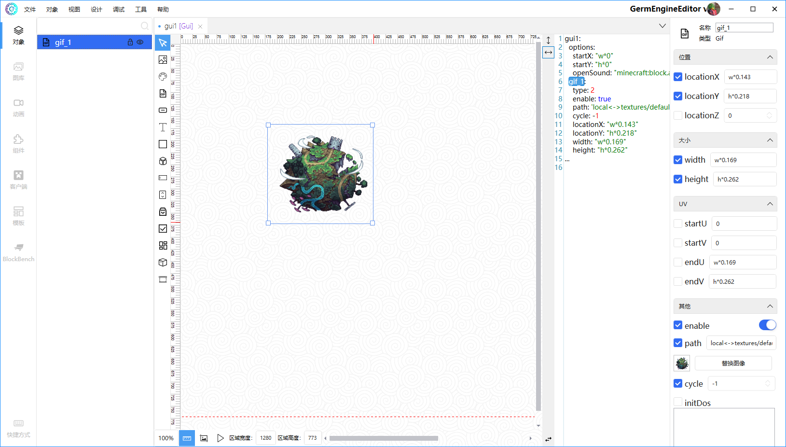Open the BlockBench sidebar panel

[x=18, y=252]
